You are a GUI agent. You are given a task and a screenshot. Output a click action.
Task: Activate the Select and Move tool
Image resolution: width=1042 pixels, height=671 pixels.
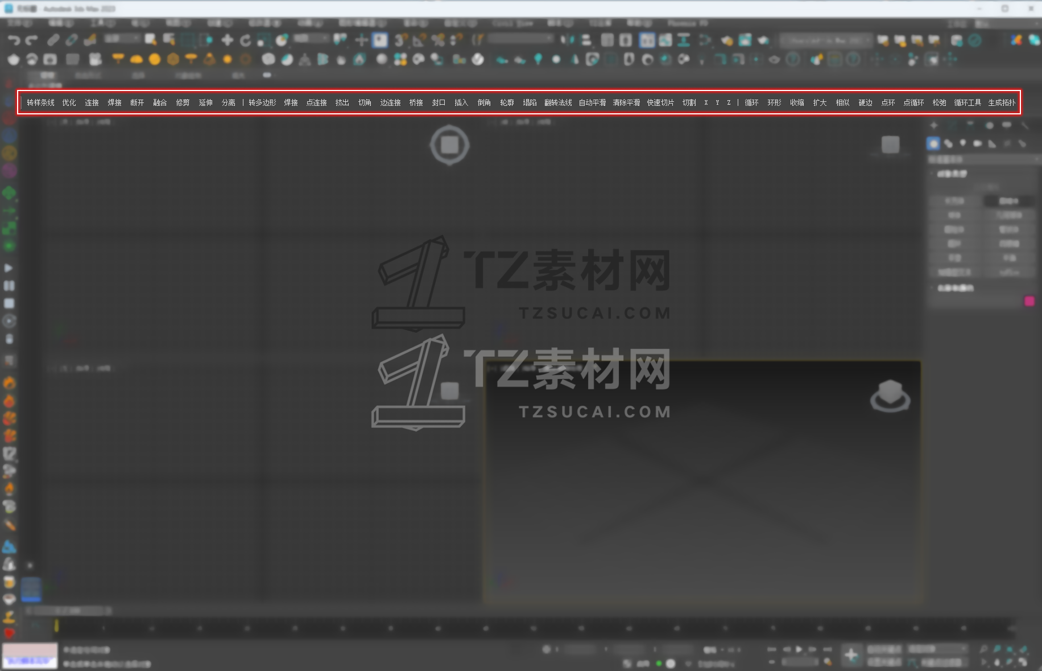pyautogui.click(x=228, y=40)
